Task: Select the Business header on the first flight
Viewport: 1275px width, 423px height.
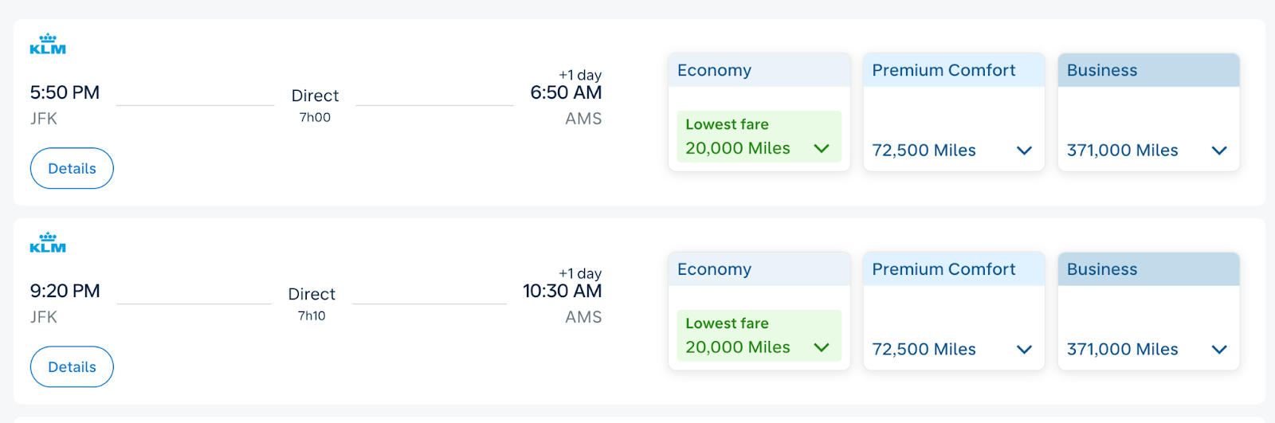Action: point(1147,70)
